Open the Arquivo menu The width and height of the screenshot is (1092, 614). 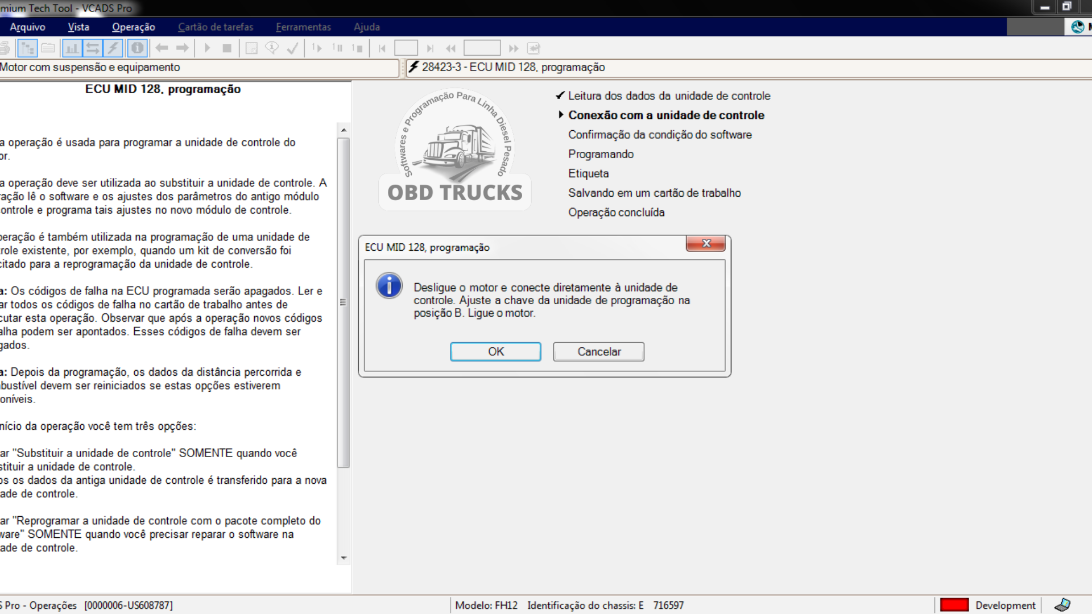point(27,27)
